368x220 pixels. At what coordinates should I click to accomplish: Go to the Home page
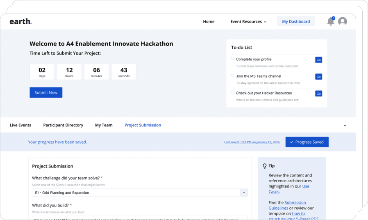click(x=209, y=22)
